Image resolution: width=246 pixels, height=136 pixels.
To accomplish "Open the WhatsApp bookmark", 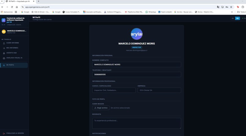I will [150, 12].
